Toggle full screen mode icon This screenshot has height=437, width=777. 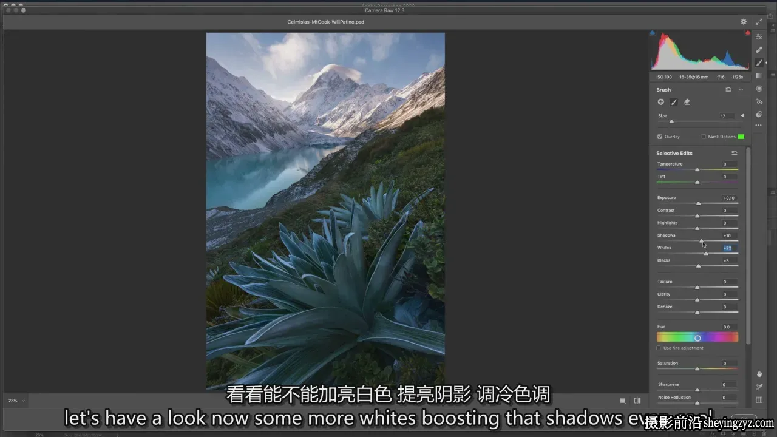[x=759, y=22]
